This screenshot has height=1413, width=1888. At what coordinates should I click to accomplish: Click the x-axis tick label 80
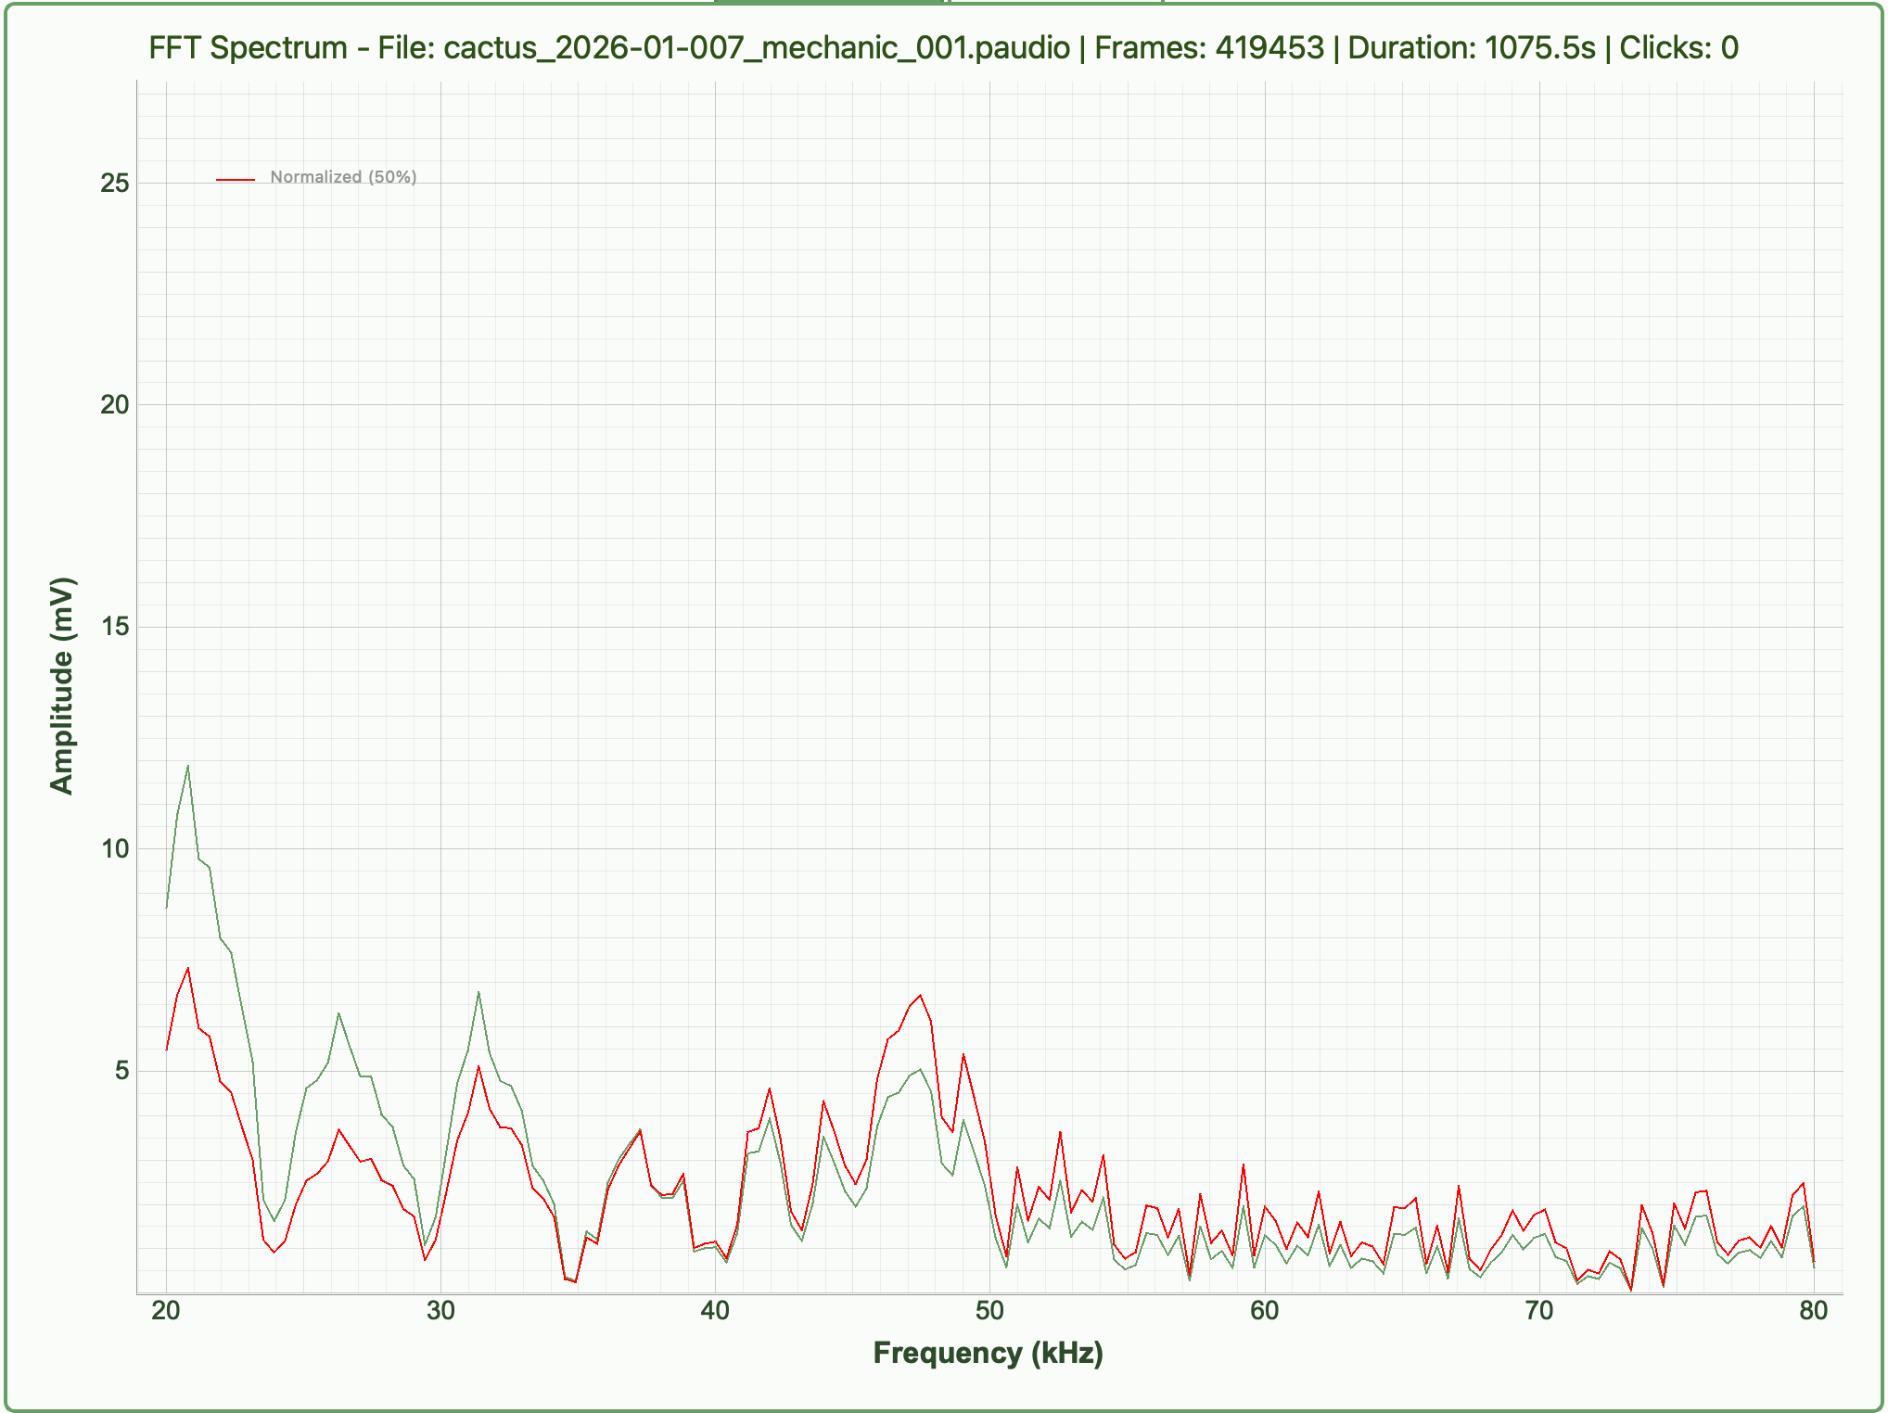pyautogui.click(x=1814, y=1310)
